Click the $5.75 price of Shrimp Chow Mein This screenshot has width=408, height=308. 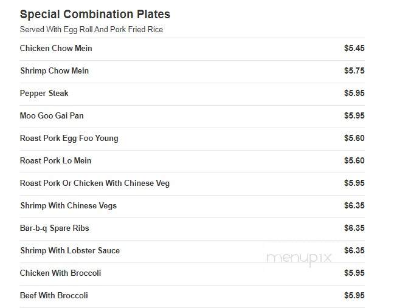[x=354, y=70]
